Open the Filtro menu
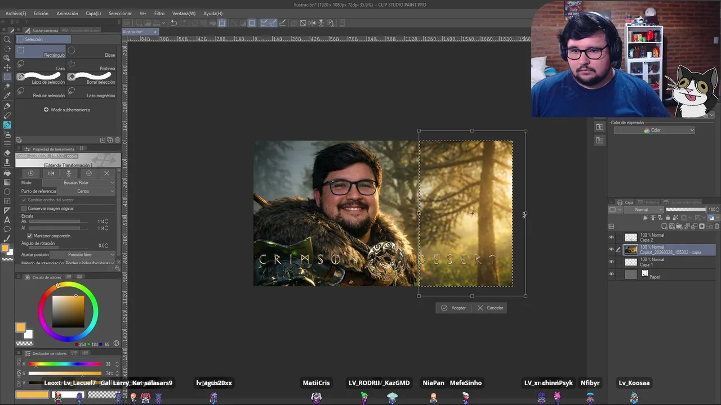The width and height of the screenshot is (721, 405). 159,13
